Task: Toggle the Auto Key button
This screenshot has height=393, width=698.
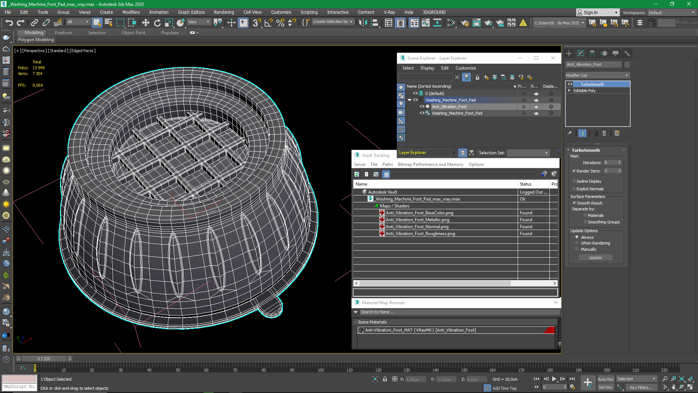Action: tap(605, 379)
